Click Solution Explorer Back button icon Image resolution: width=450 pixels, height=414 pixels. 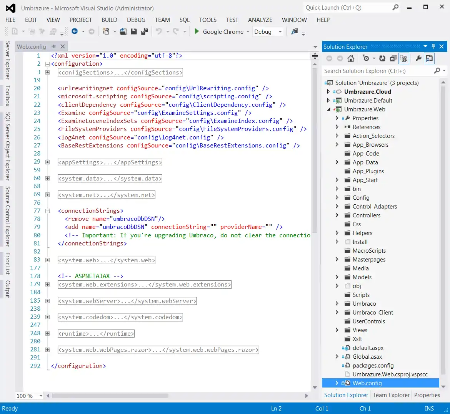[329, 58]
